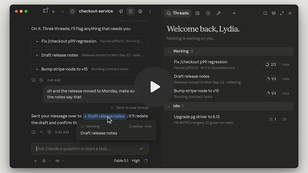The height and width of the screenshot is (173, 308).
Task: Open the clock history tab
Action: [208, 13]
